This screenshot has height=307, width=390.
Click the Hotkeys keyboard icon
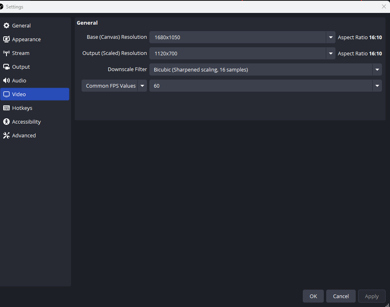[x=6, y=108]
